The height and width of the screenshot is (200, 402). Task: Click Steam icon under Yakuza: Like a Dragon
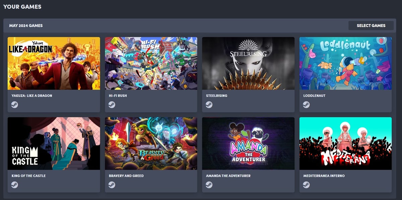coord(15,105)
